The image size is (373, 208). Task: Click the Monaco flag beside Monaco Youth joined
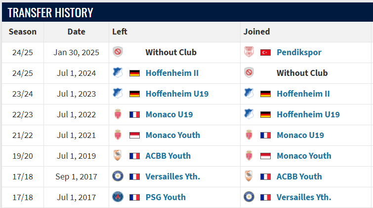click(x=265, y=156)
